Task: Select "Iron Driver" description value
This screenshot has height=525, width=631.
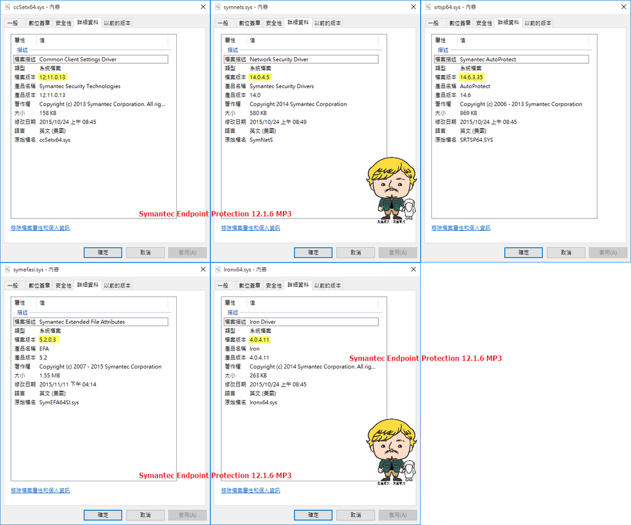Action: coord(263,322)
